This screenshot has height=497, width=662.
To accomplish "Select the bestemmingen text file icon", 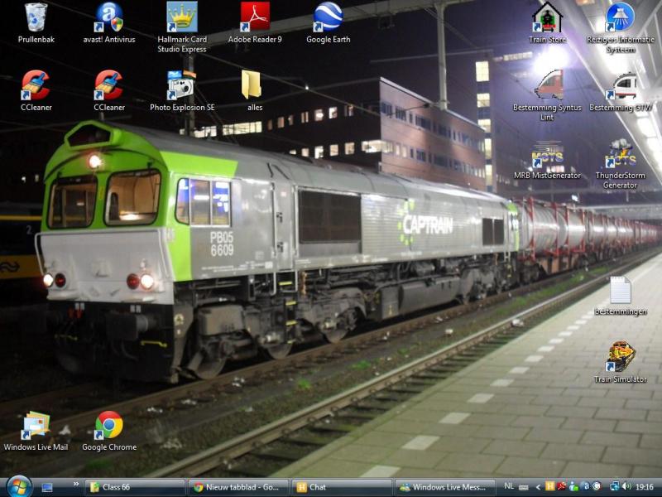I will [620, 296].
